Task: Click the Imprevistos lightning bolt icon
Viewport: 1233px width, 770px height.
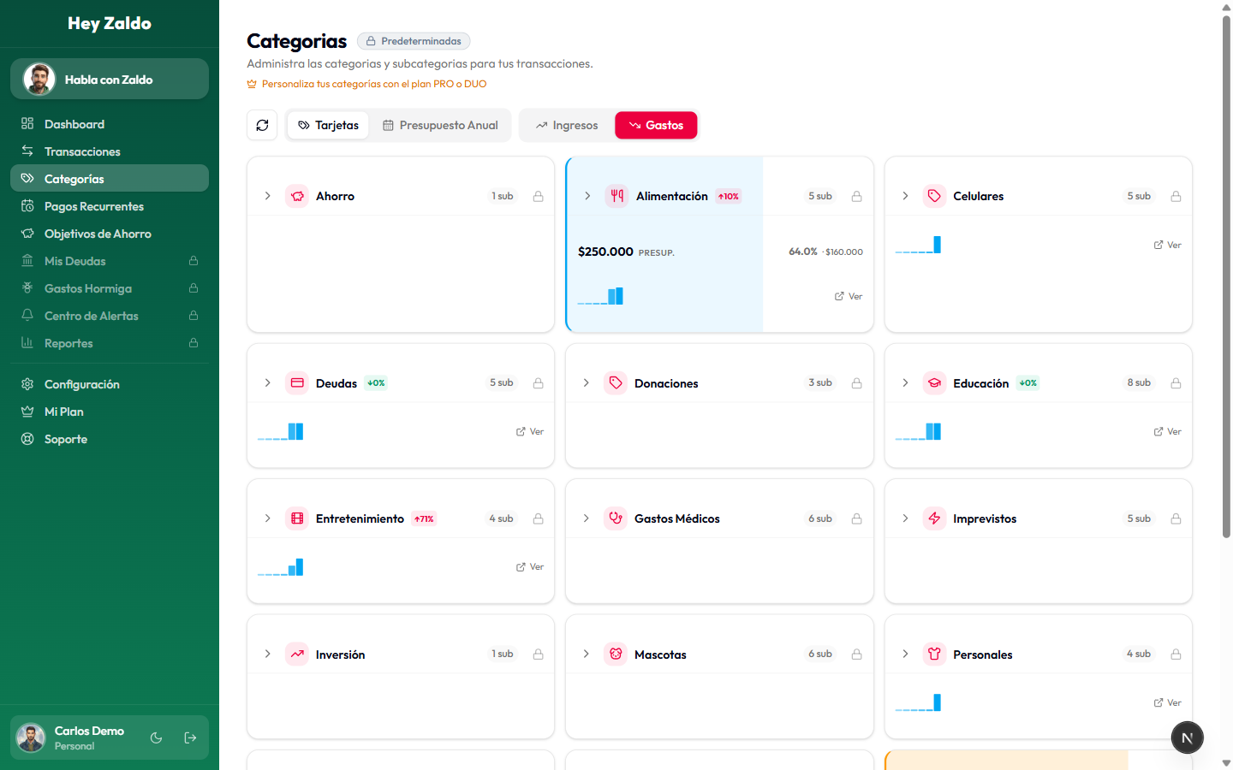Action: click(934, 518)
